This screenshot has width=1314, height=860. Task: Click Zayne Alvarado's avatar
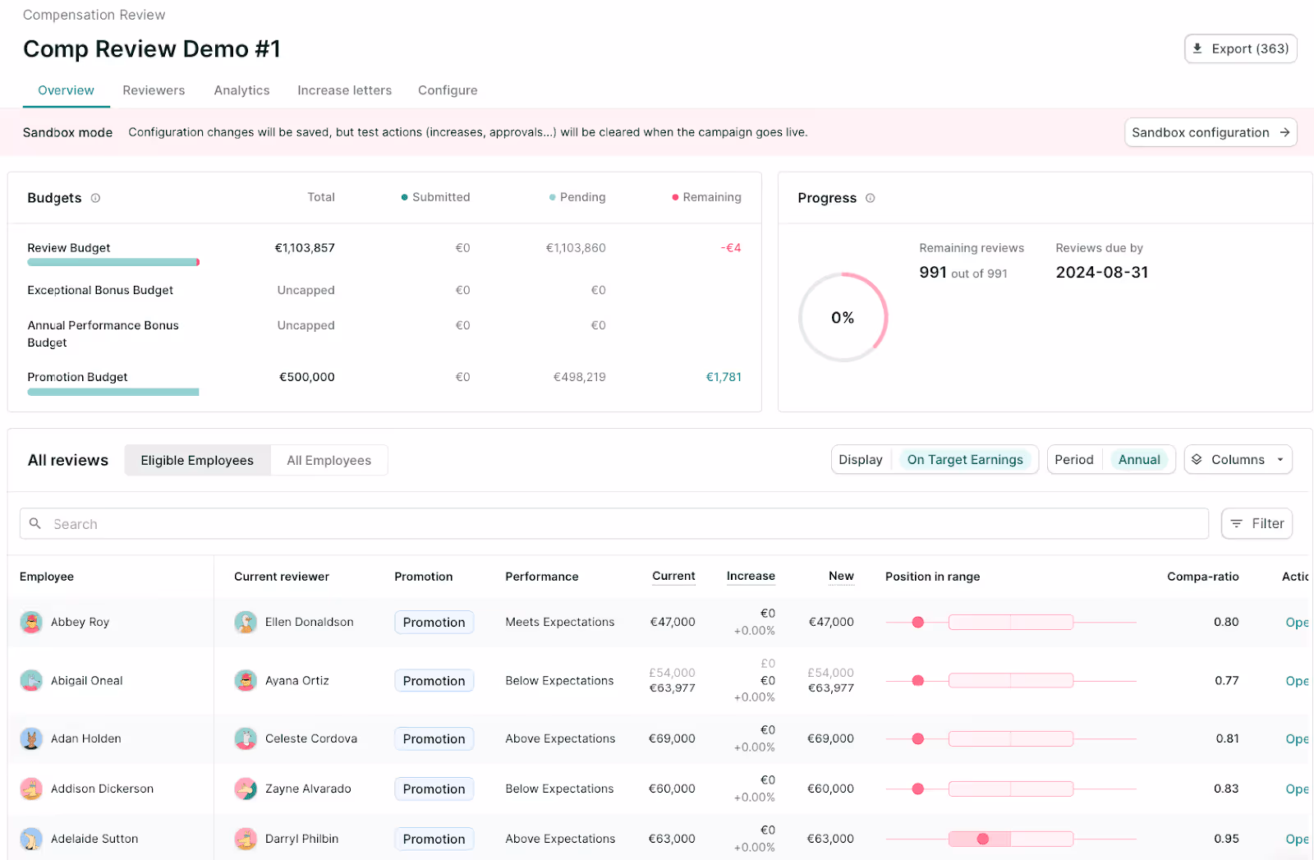[246, 789]
